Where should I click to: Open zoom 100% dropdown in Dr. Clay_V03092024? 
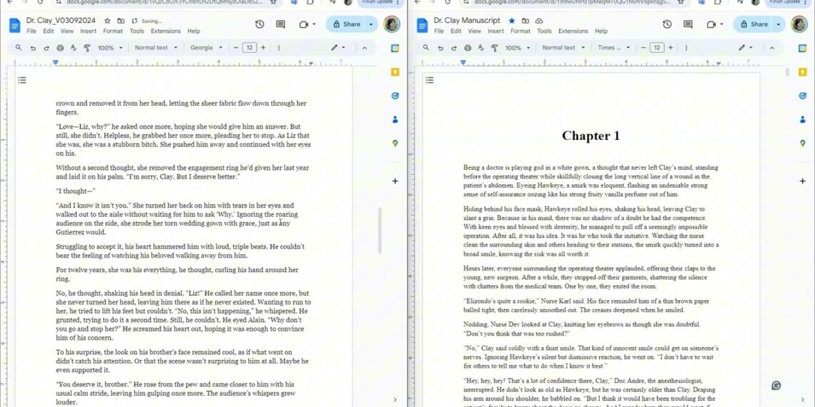pos(110,48)
